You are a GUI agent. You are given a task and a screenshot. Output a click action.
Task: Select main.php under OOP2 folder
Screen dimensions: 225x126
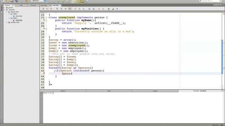19,16
